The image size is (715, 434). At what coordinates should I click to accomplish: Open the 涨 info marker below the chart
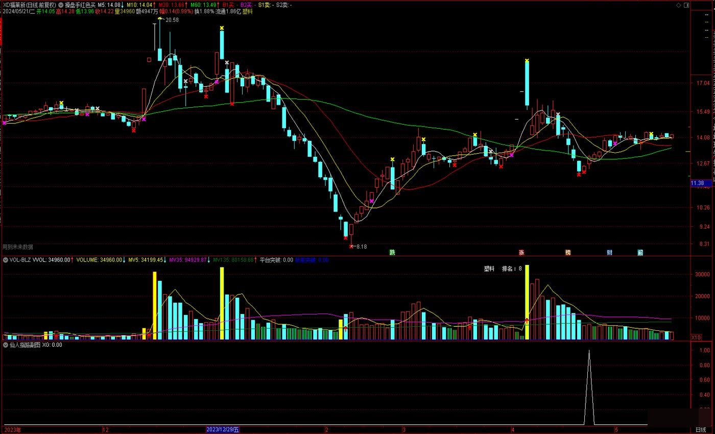[x=521, y=252]
